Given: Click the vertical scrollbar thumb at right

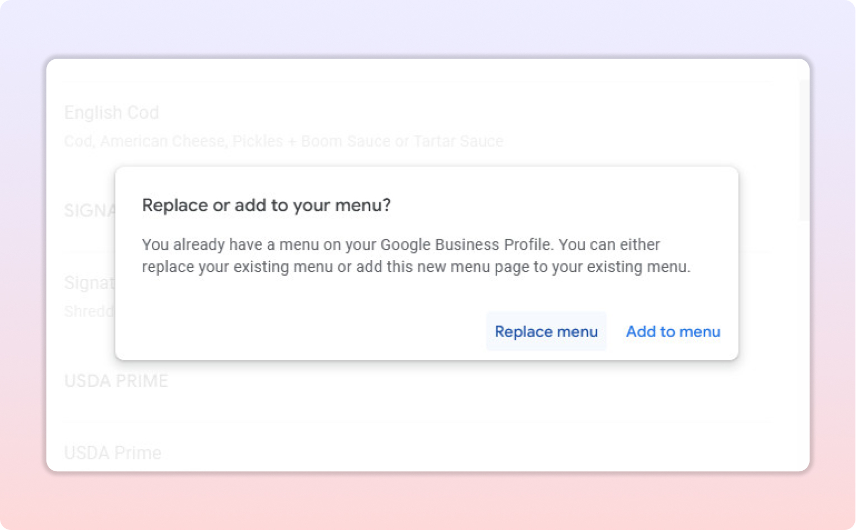Looking at the screenshot, I should 804,151.
